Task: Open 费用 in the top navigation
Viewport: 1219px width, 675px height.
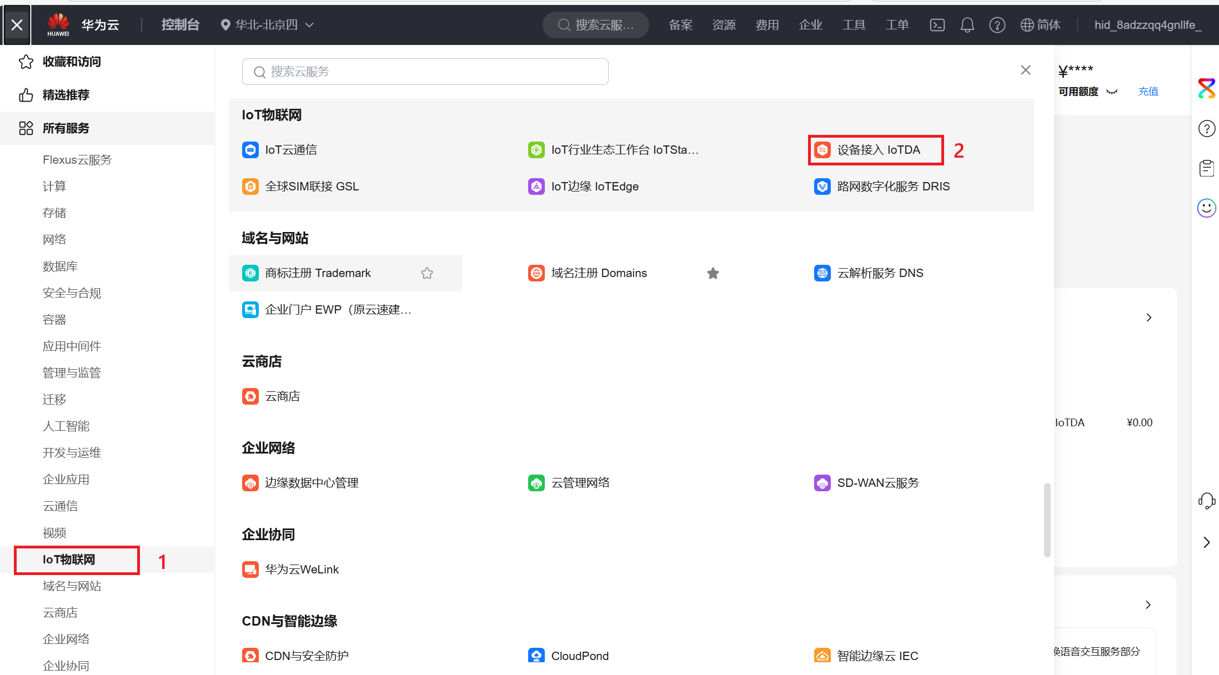Action: point(767,25)
